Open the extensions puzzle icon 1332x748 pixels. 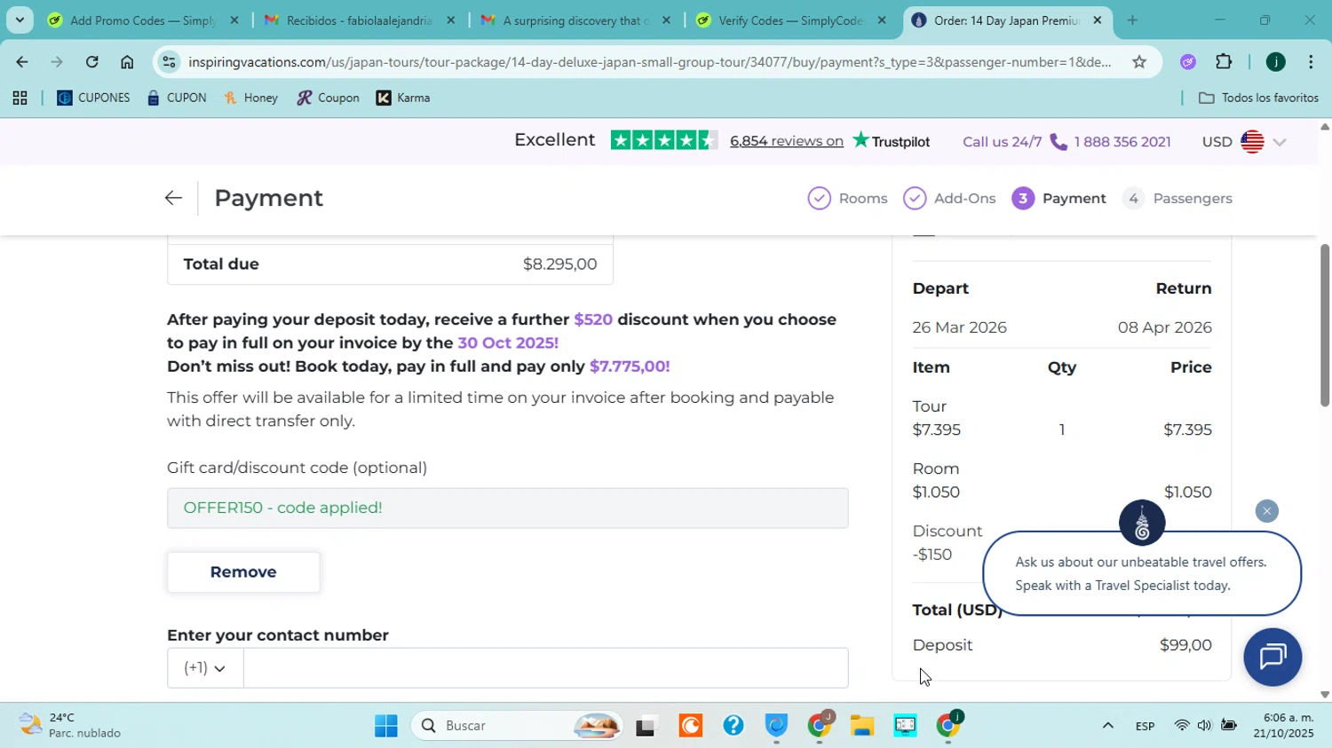tap(1224, 62)
